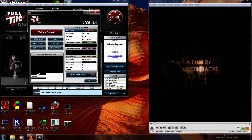Open WinRAR archive desktop icon
This screenshot has width=252, height=140.
pos(5,124)
